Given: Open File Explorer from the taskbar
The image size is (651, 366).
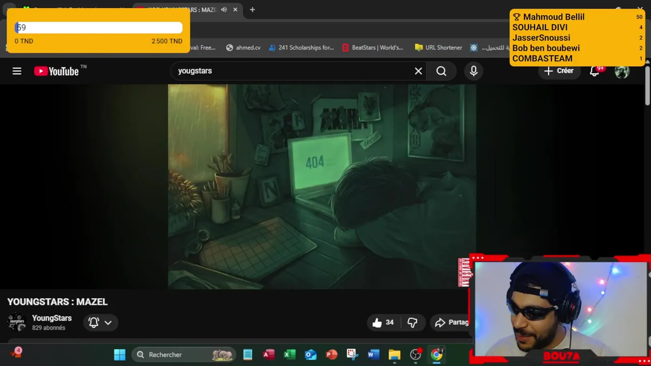Looking at the screenshot, I should (x=395, y=355).
